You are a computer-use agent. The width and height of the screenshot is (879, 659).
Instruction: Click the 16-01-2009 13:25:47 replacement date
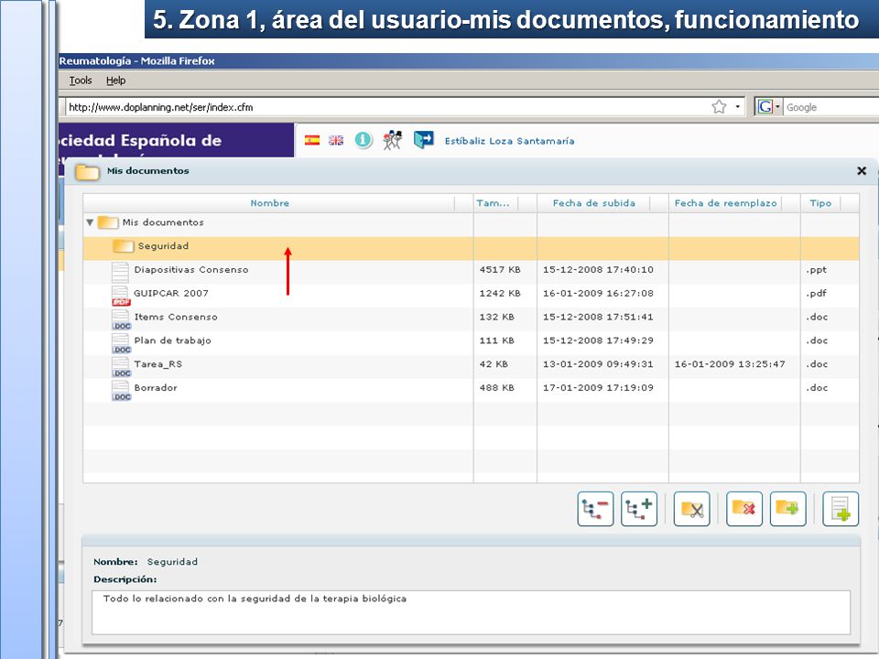730,364
